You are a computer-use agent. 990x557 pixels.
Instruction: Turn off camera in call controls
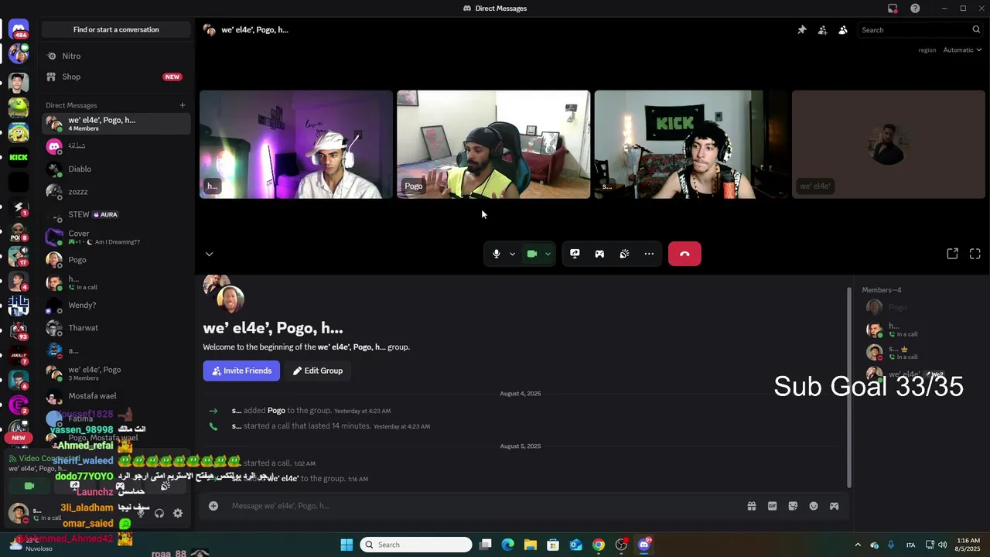pyautogui.click(x=532, y=254)
